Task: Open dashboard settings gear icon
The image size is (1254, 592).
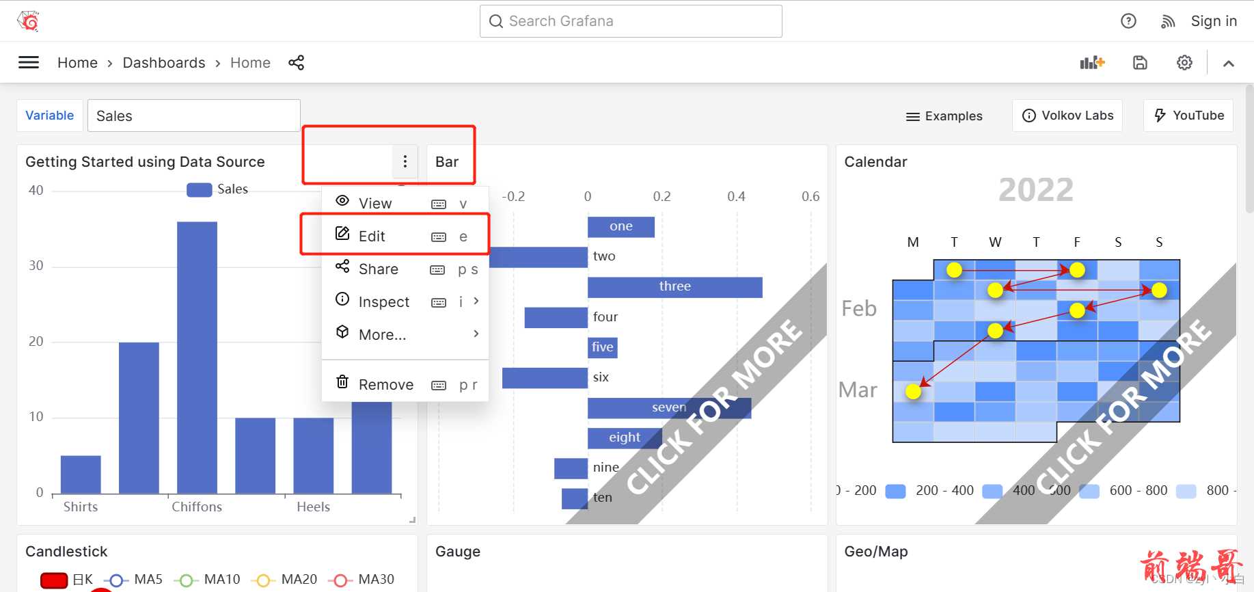Action: tap(1184, 63)
